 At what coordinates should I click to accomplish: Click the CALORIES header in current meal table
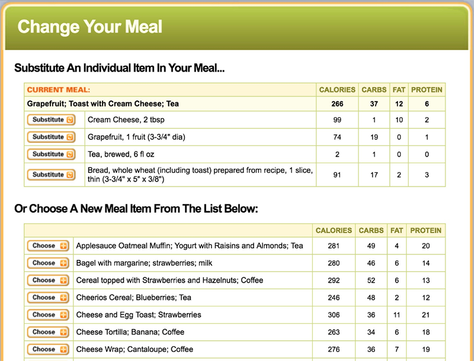337,90
